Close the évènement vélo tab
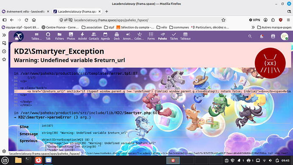This screenshot has height=165, width=293. (x=48, y=11)
